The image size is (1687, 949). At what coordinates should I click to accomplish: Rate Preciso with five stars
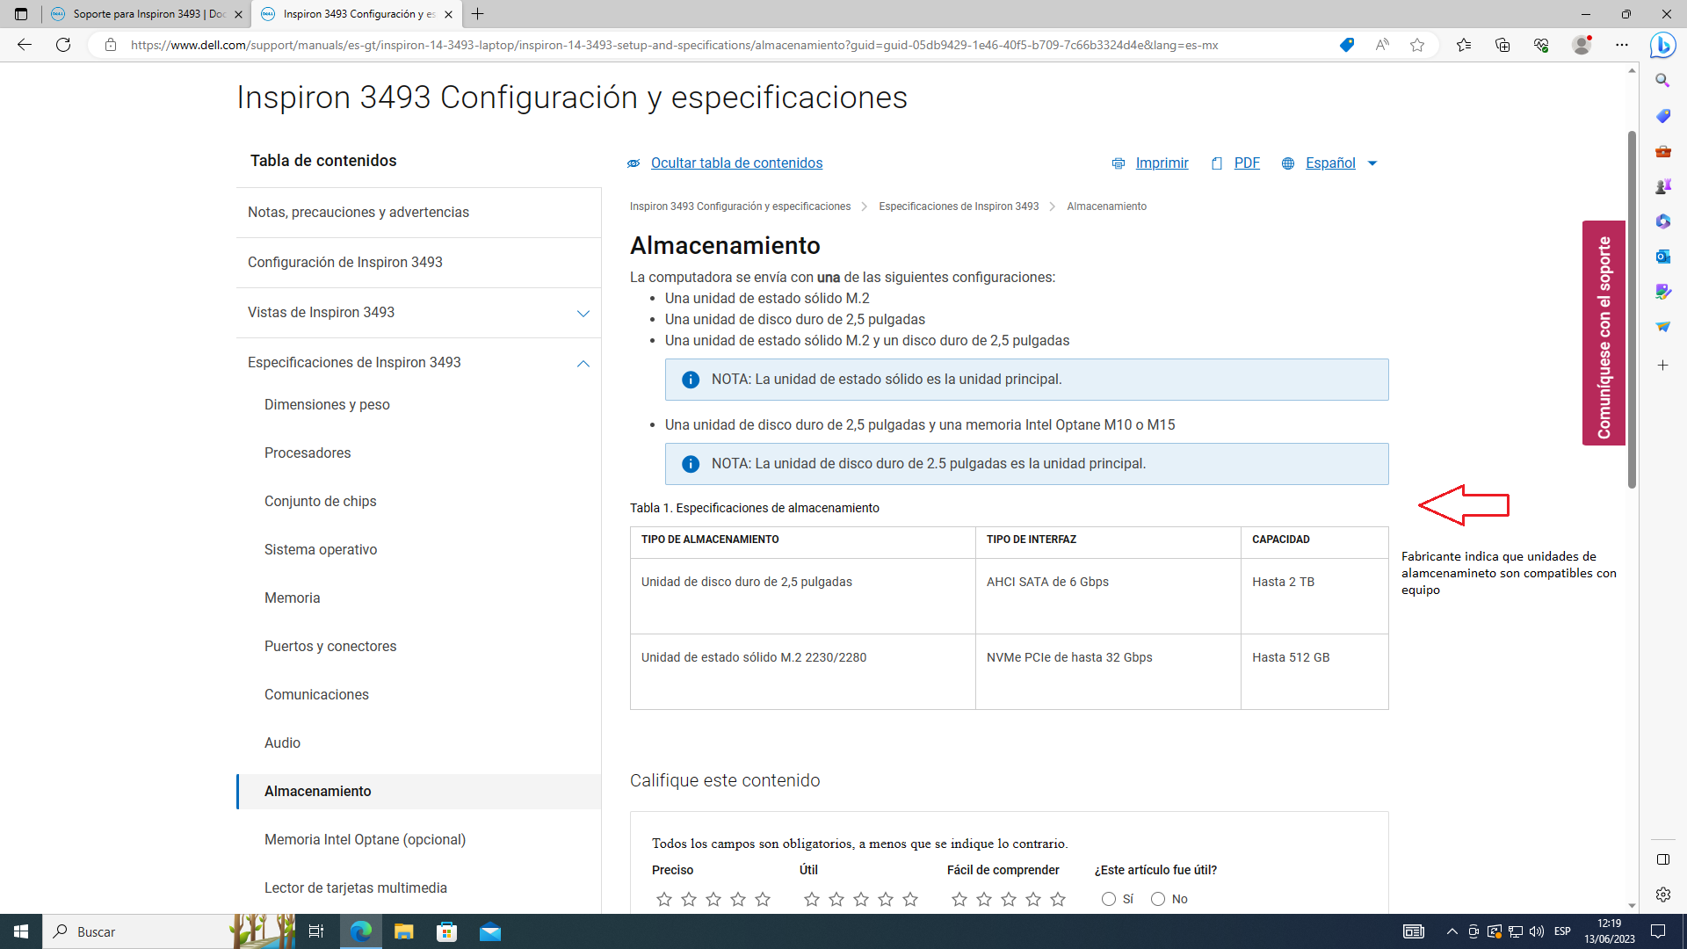pyautogui.click(x=763, y=899)
